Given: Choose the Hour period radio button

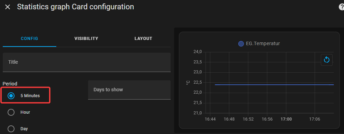Looking at the screenshot, I should point(11,112).
